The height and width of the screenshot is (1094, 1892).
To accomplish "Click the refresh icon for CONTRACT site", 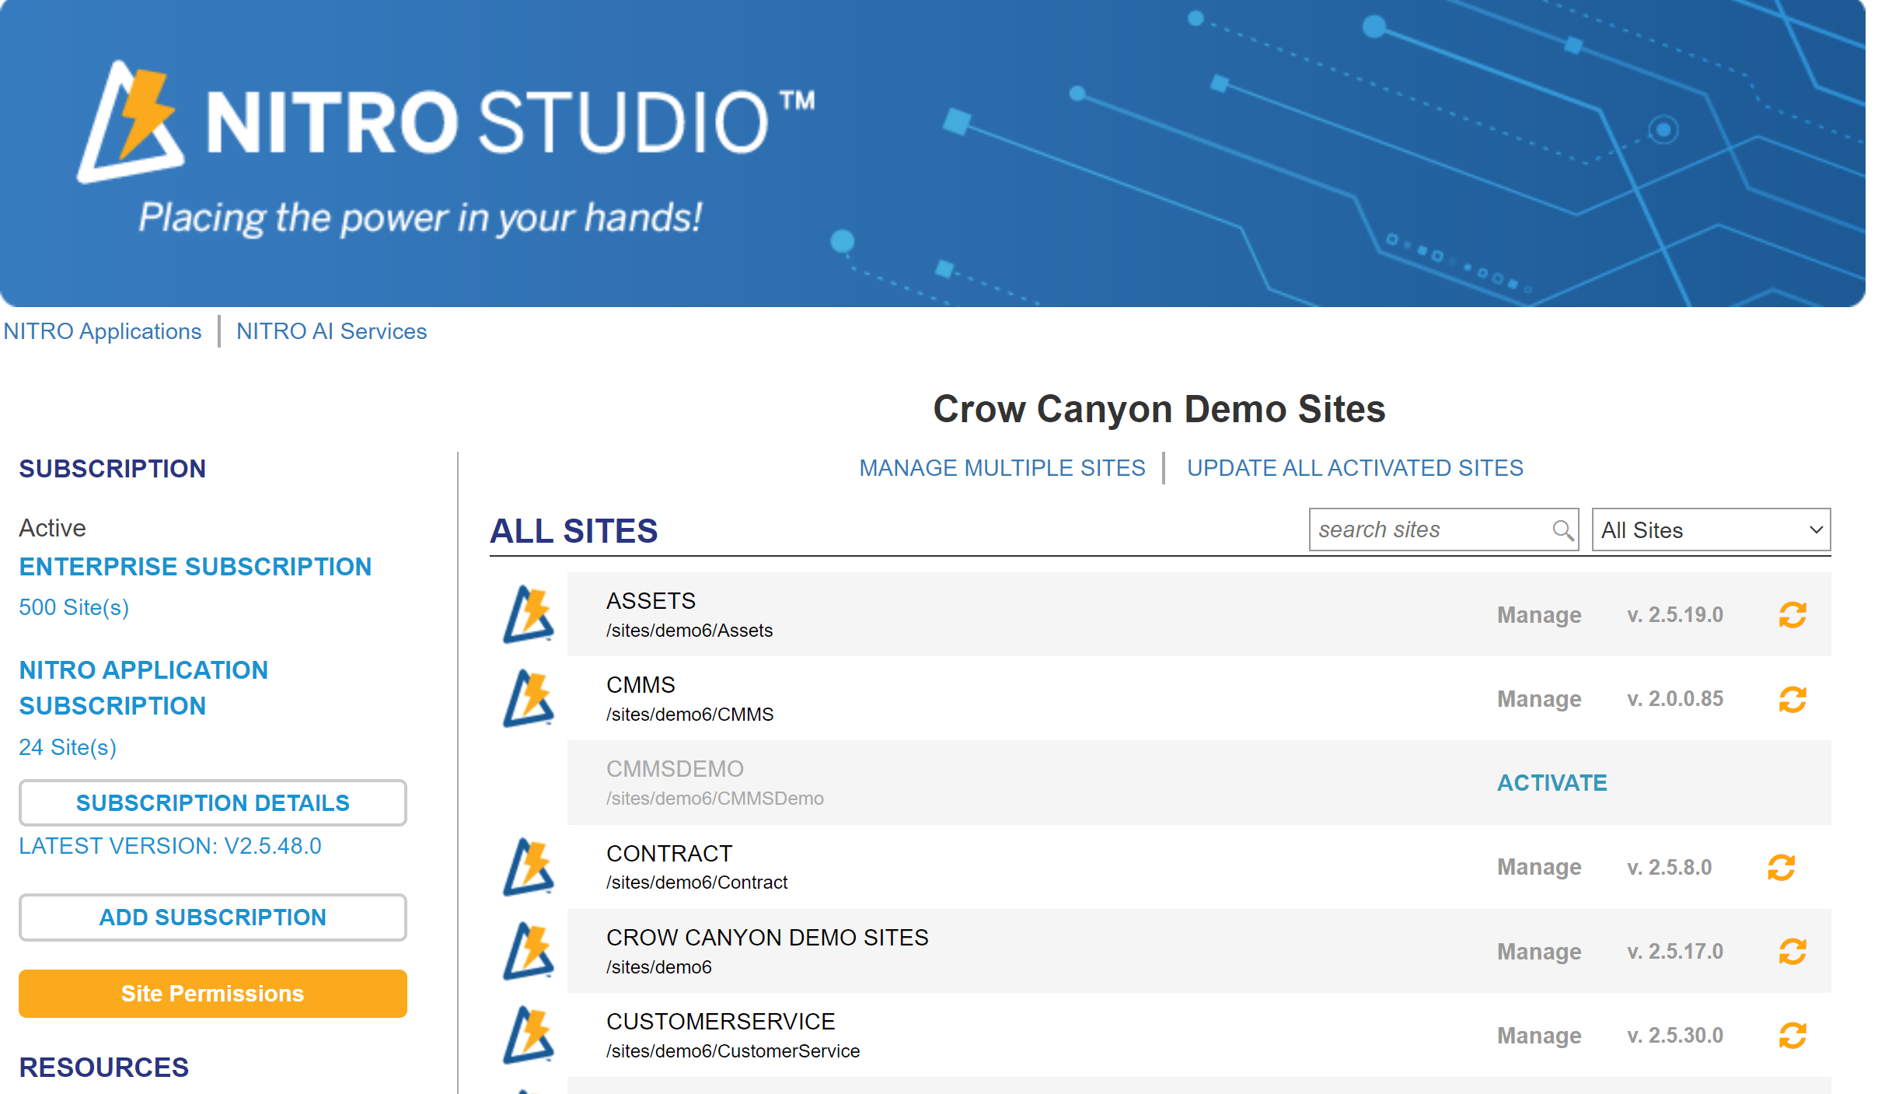I will click(x=1781, y=867).
